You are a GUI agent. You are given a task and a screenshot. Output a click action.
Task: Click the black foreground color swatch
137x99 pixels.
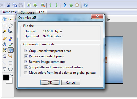[x=6, y=77]
